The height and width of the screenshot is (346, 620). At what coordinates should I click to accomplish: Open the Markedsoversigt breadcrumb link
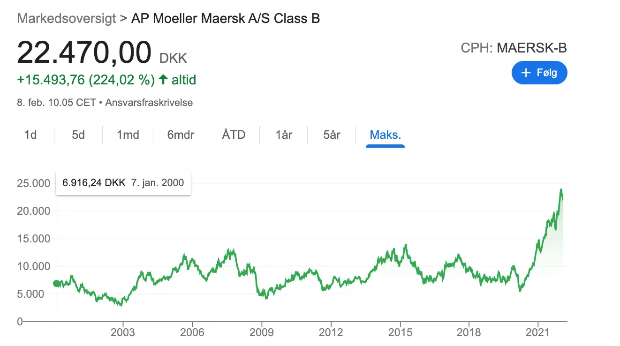pos(66,19)
